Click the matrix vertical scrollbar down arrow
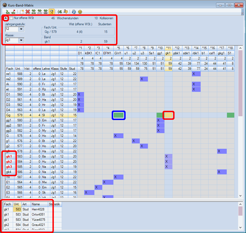The width and height of the screenshot is (246, 233). [x=240, y=196]
